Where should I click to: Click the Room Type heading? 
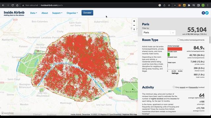point(150,40)
